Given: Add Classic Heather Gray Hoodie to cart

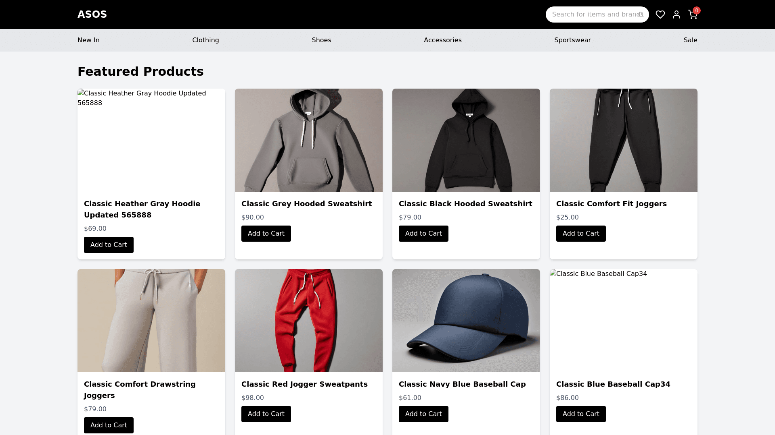Looking at the screenshot, I should [109, 245].
